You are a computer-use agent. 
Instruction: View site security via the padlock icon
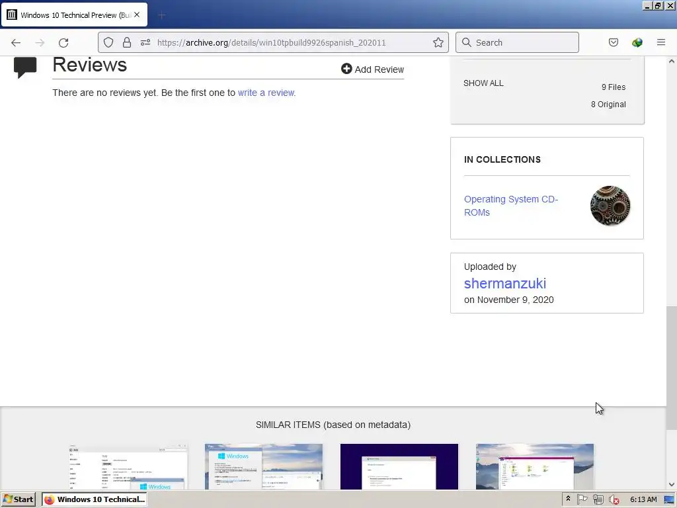[126, 42]
